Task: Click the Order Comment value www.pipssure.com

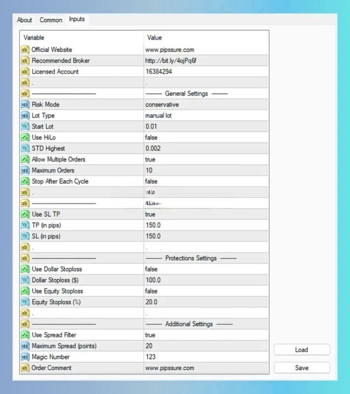Action: [x=170, y=368]
